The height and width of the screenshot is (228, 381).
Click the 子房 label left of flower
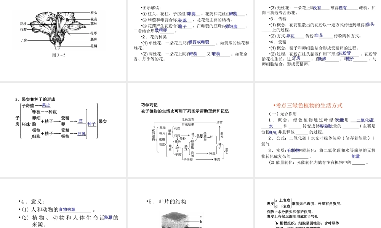click(24, 40)
